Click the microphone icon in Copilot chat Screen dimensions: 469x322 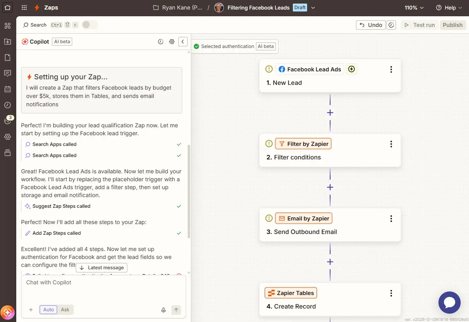(163, 310)
